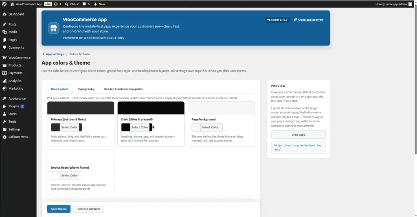Click the store icon in WooCommerce App banner
The height and width of the screenshot is (217, 417).
pyautogui.click(x=53, y=28)
